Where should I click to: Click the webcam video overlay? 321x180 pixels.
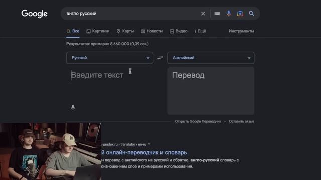pyautogui.click(x=51, y=151)
